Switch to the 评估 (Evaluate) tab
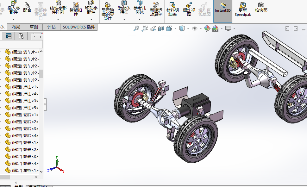This screenshot has width=307, height=187. coord(52,27)
